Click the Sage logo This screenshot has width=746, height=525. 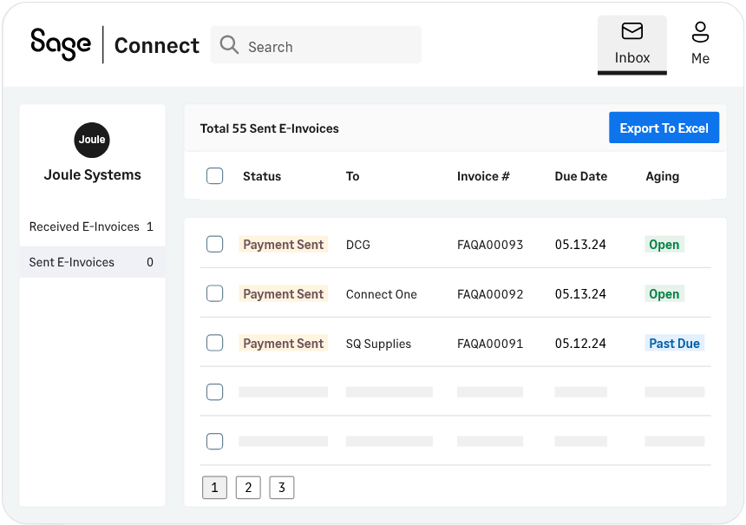click(61, 44)
